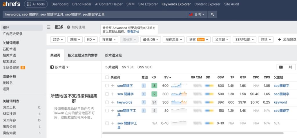Viewport: 297px width, 138px height.
Task: Open 广告历史记录 in sidebar
Action: [12, 34]
